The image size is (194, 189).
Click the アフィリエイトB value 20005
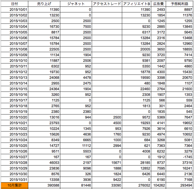point(137,49)
